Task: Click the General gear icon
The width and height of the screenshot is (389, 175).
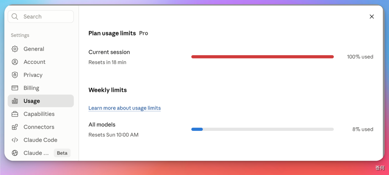Action: pyautogui.click(x=15, y=49)
